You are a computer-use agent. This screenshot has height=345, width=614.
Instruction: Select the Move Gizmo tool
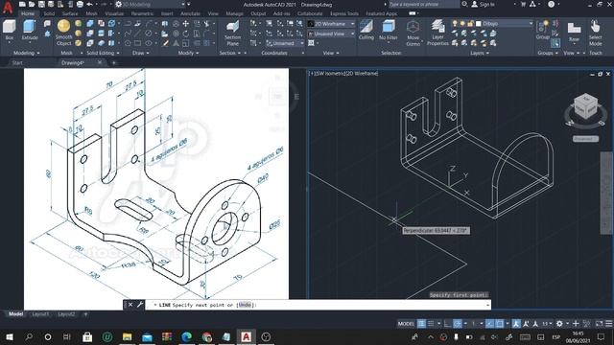pyautogui.click(x=413, y=34)
